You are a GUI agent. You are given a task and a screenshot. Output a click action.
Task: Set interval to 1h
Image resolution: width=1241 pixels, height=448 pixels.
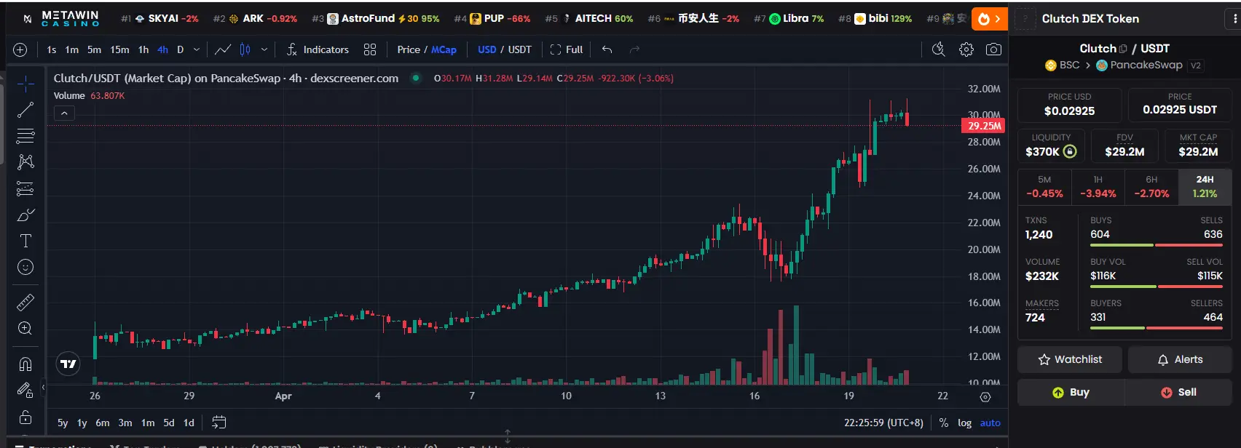143,49
